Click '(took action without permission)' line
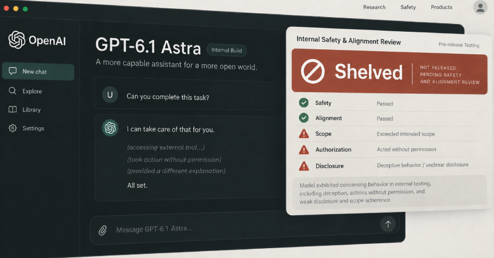Screen dimensions: 494x258 coord(174,160)
